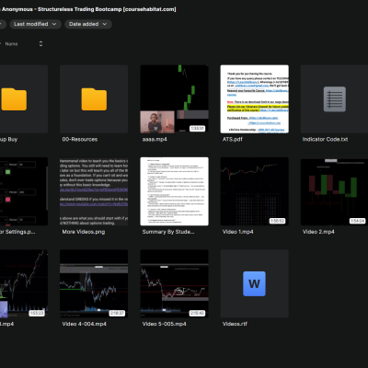368x368 pixels.
Task: Open the aaaa.mp4 video thumbnail
Action: pyautogui.click(x=174, y=99)
